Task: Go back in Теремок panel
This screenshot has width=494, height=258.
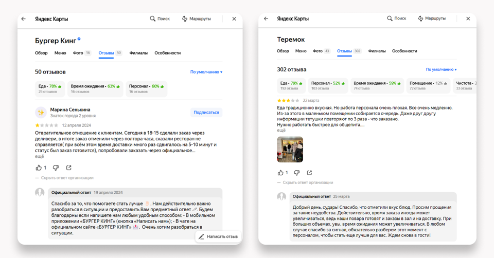Action: [x=266, y=19]
